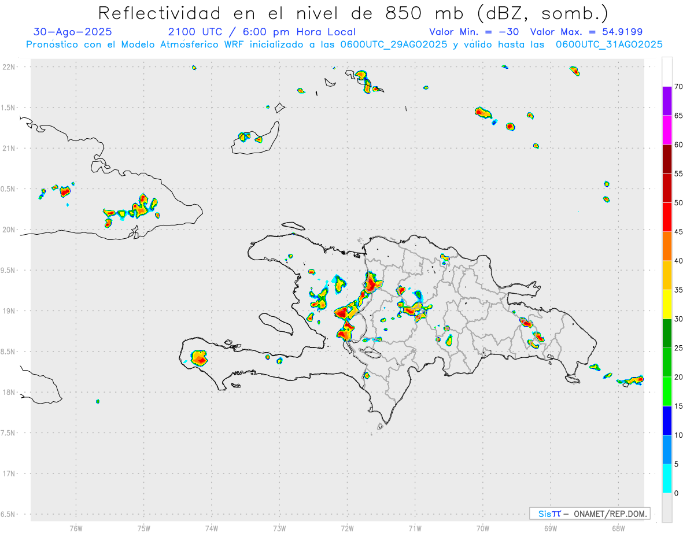
Task: Pick the purple 65–70 dBZ colorbar segment
Action: tap(667, 101)
